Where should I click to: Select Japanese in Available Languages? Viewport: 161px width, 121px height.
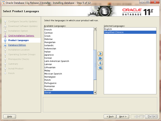pos(69,55)
